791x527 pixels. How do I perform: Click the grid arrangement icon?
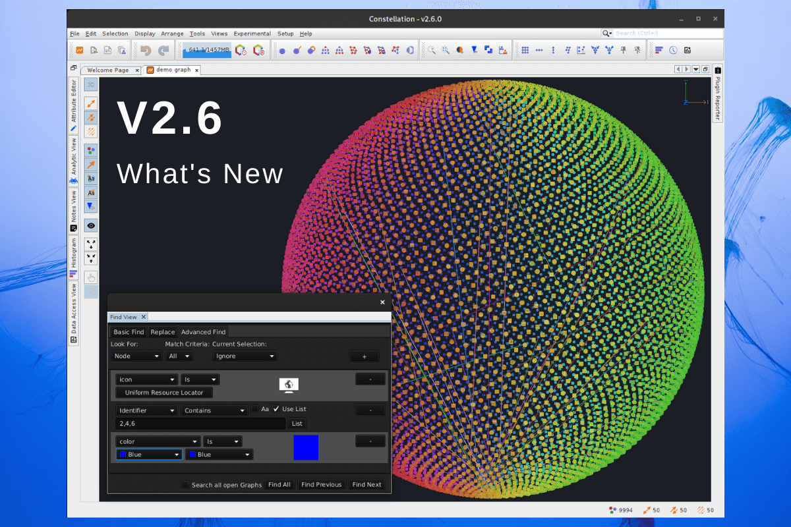pos(525,50)
